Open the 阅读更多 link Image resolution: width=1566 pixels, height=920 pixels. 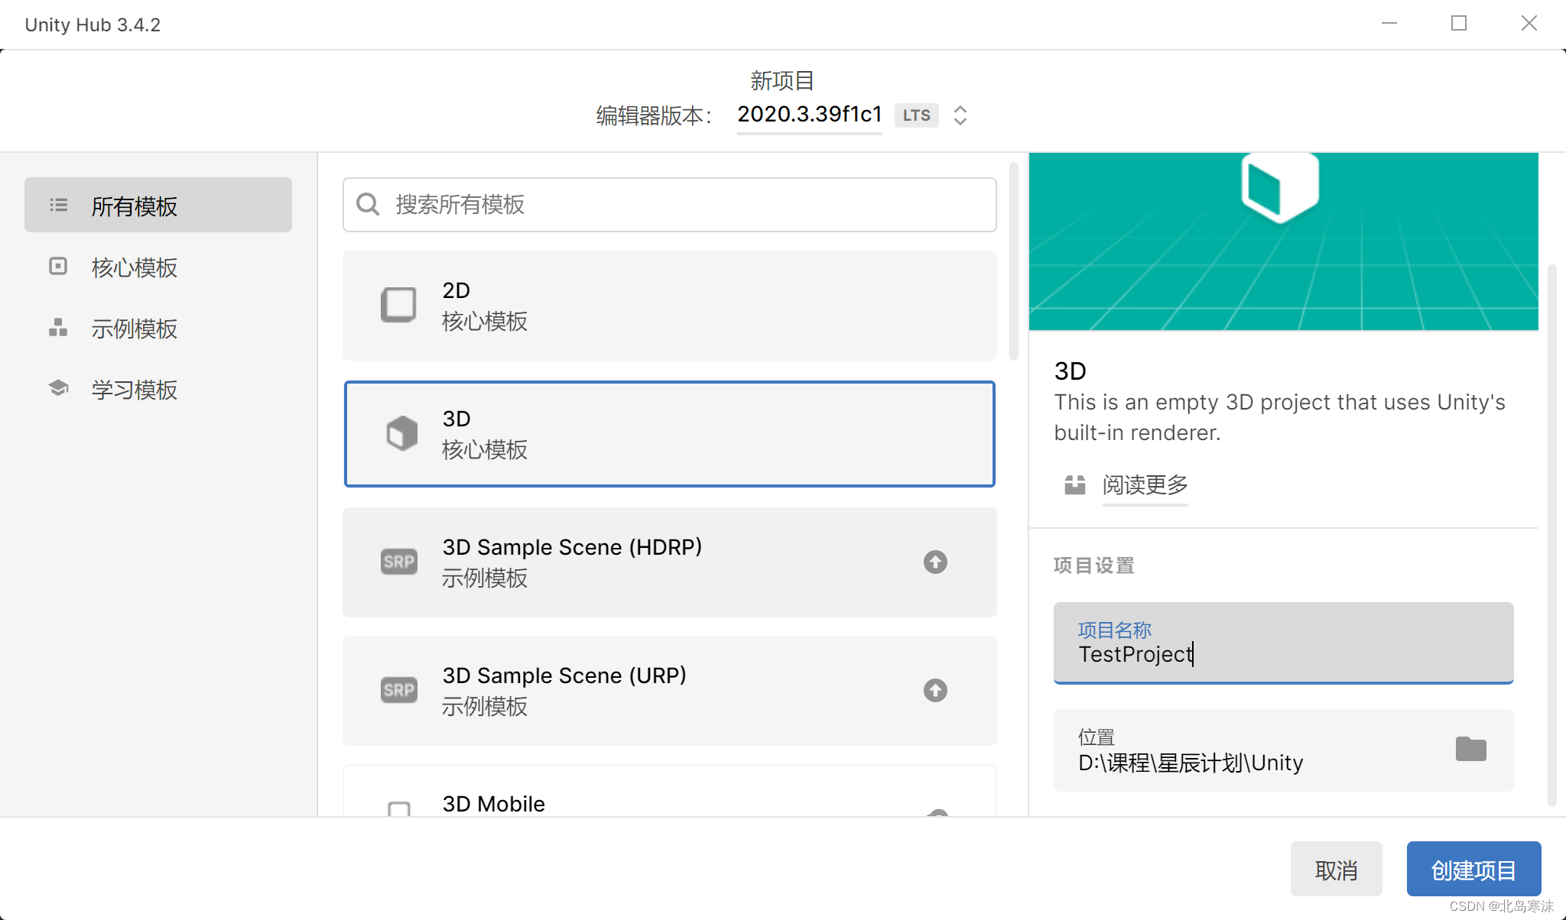(x=1144, y=485)
